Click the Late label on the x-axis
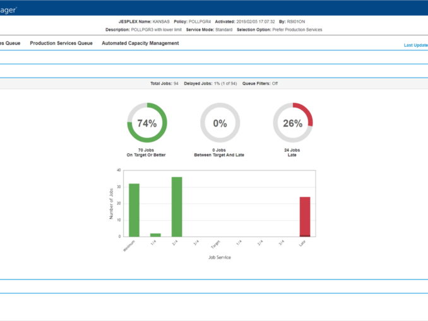Screen dimensions: 428x321 (x=302, y=243)
